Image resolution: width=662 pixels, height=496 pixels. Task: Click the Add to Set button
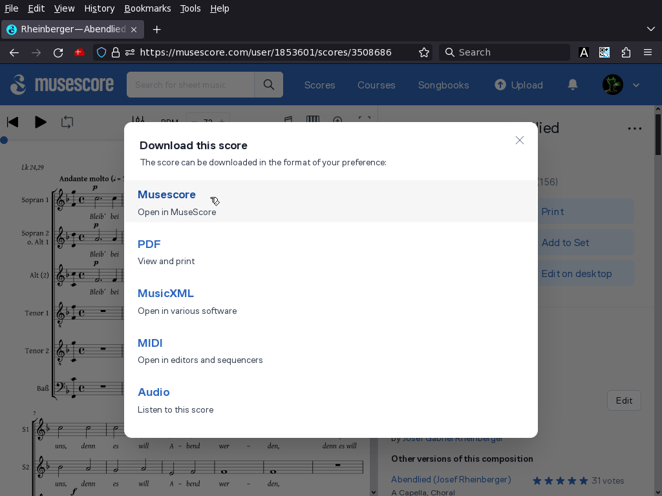[586, 243]
